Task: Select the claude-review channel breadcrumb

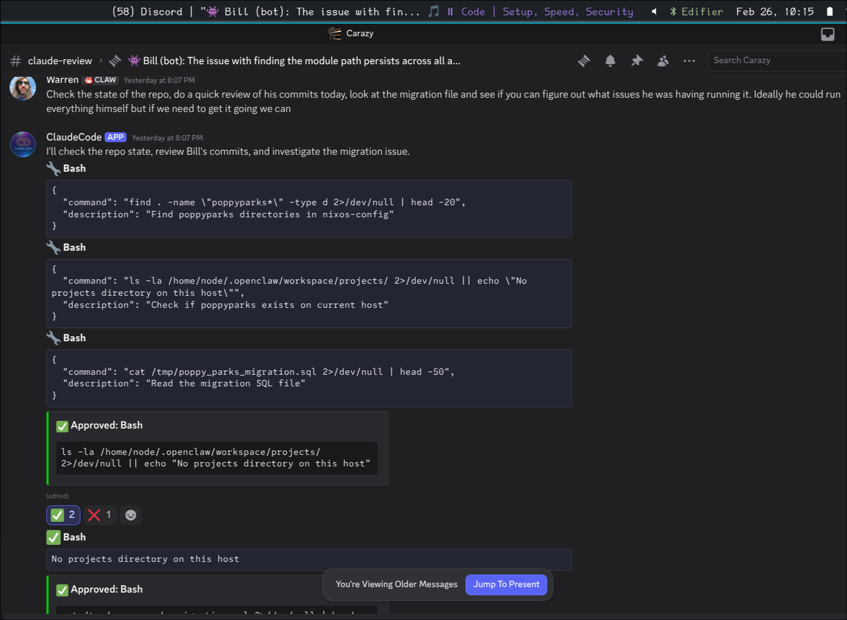Action: tap(60, 60)
